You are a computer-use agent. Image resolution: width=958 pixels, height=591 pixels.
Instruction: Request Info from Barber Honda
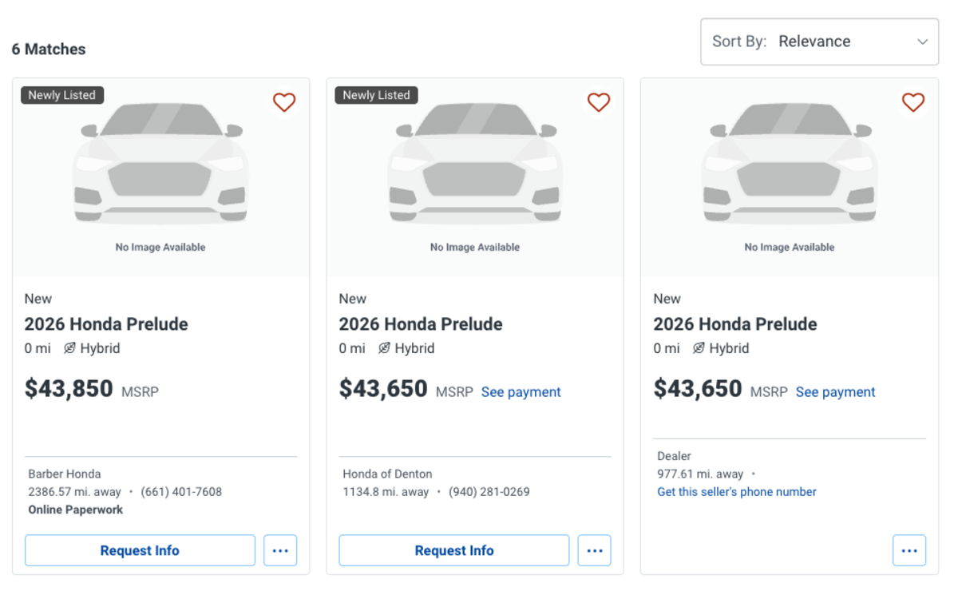pos(140,550)
